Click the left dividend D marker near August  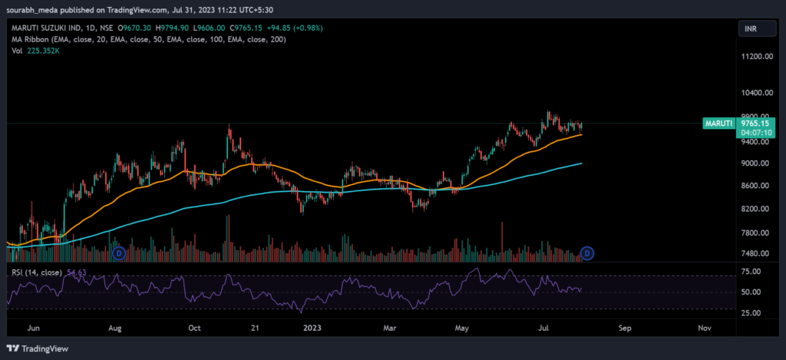[x=118, y=253]
